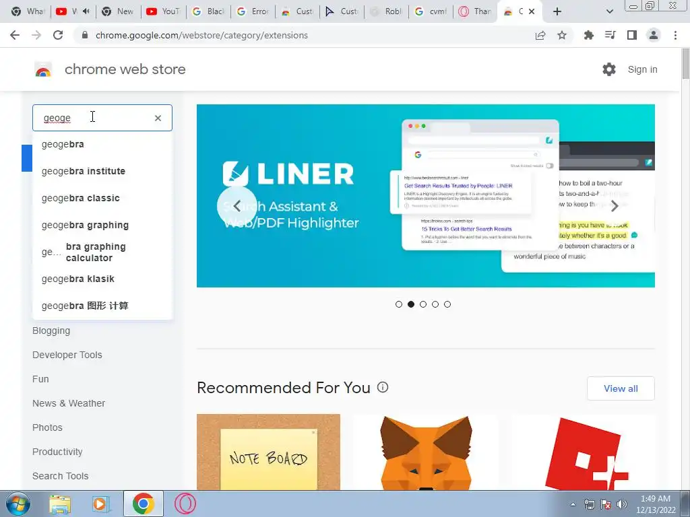Viewport: 690px width, 517px height.
Task: Go forward to the next page
Action: click(x=36, y=35)
